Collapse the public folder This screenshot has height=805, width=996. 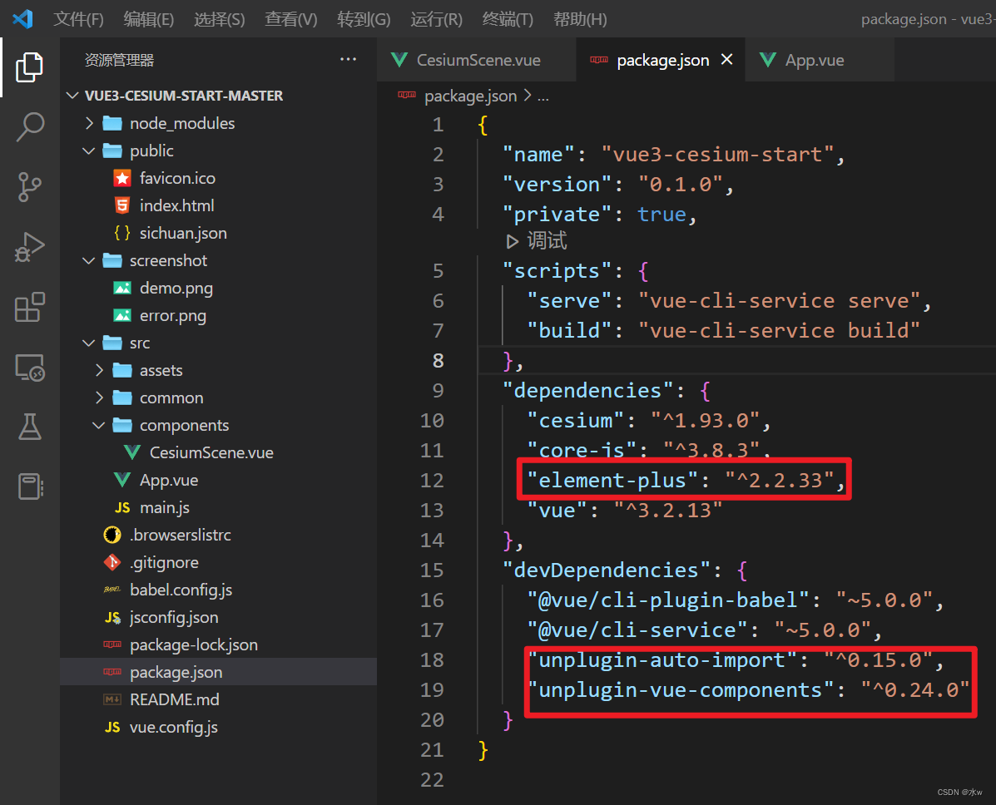tap(89, 151)
